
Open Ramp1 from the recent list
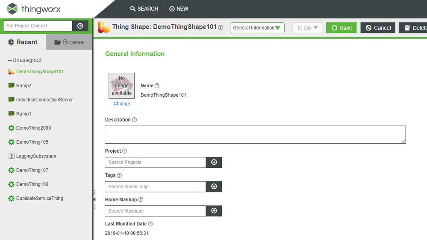(x=24, y=114)
